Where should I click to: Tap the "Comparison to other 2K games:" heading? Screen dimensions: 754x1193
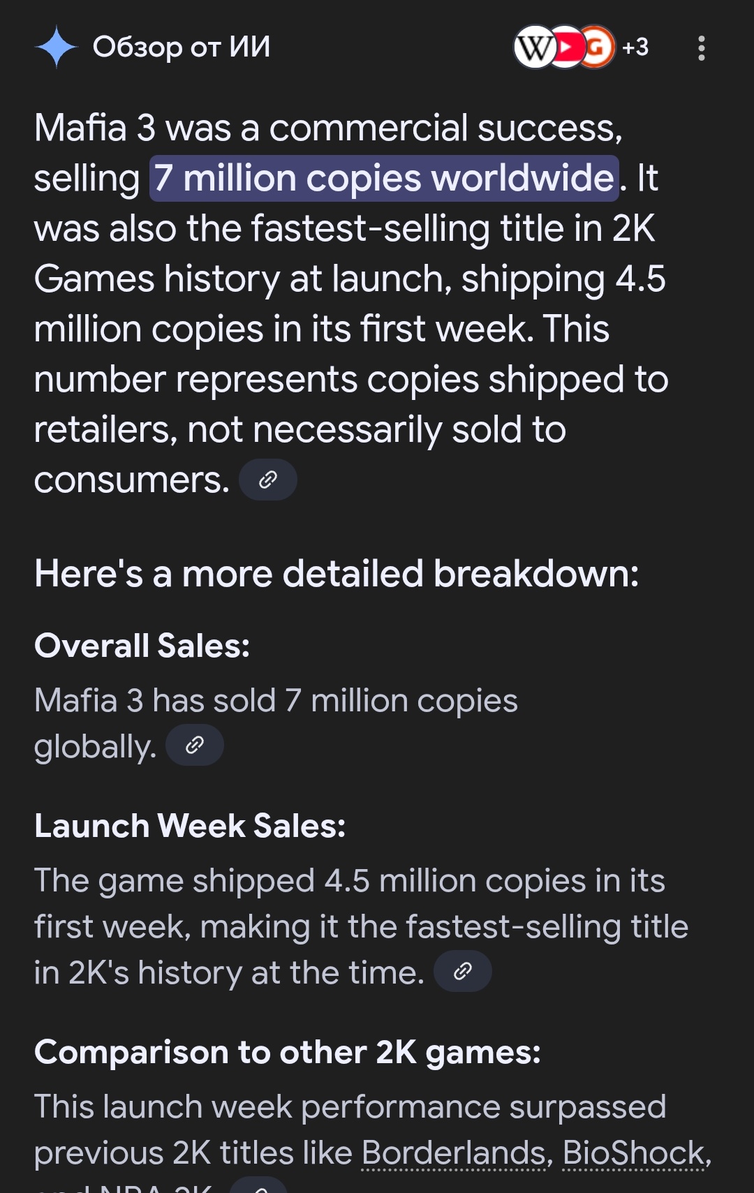288,1052
